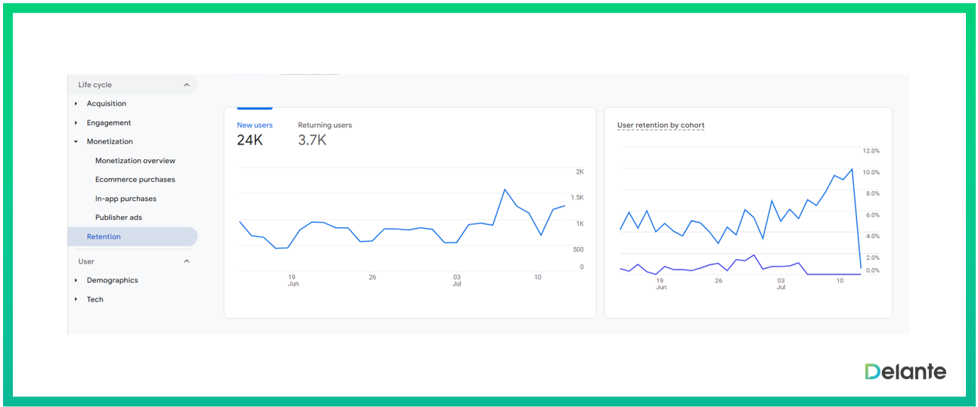The height and width of the screenshot is (407, 978).
Task: Click the peak in the New users chart
Action: [505, 190]
